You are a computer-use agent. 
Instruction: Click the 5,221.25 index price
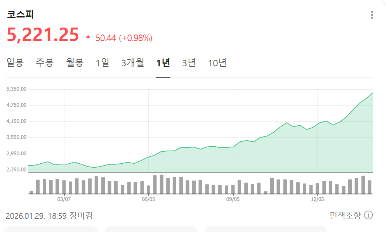tap(43, 35)
